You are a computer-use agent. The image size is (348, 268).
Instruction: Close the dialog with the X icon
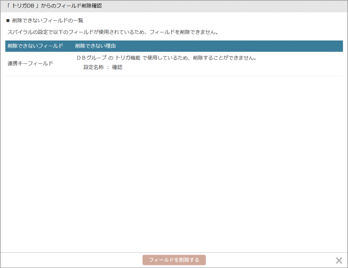339,261
